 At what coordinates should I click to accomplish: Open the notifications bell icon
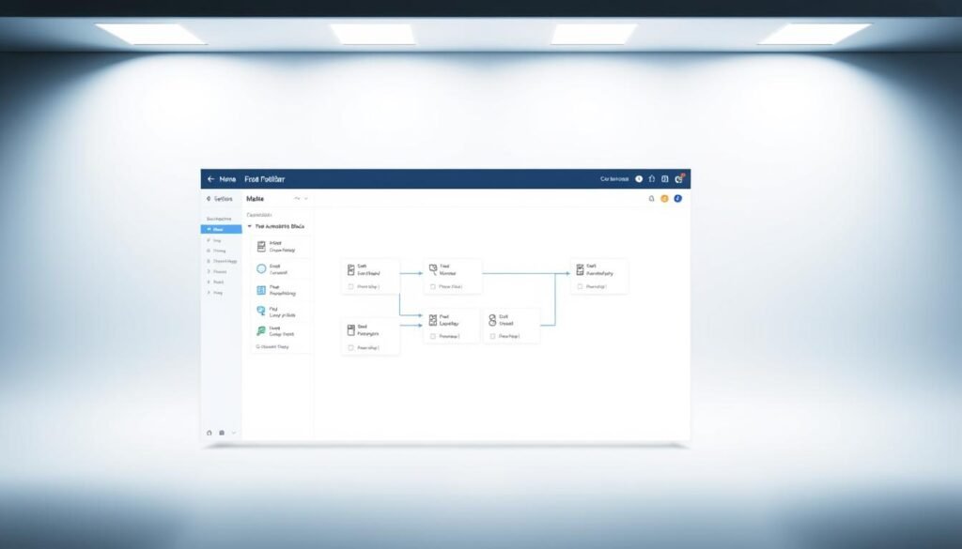pyautogui.click(x=652, y=199)
